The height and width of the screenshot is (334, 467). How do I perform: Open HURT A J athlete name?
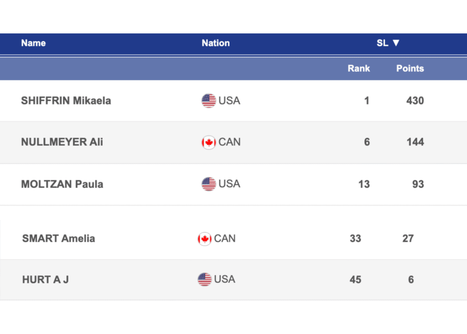coord(45,279)
